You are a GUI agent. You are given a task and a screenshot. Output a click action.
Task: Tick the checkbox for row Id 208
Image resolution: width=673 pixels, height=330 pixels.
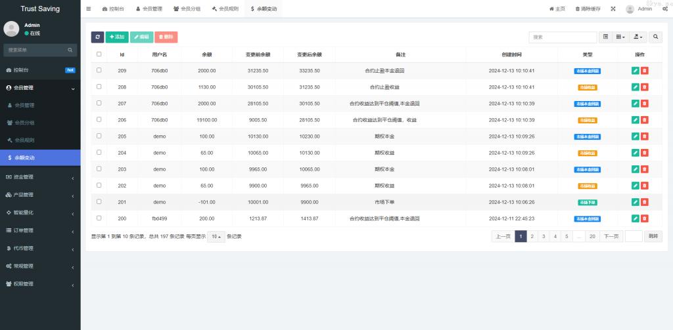click(99, 87)
